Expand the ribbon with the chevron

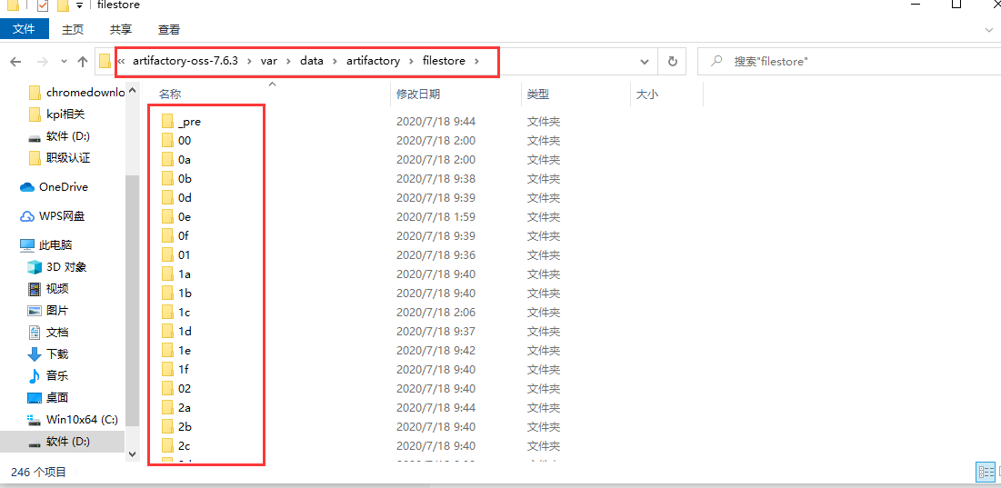(x=989, y=29)
